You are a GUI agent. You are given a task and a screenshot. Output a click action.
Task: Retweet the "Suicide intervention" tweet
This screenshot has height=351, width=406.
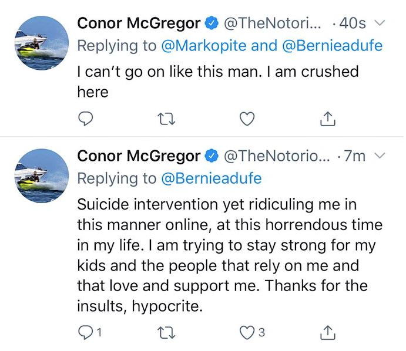coord(167,333)
